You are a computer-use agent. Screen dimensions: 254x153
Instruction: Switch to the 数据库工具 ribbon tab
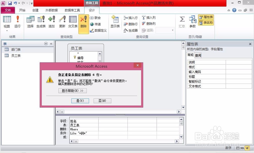pyautogui.click(x=72, y=10)
